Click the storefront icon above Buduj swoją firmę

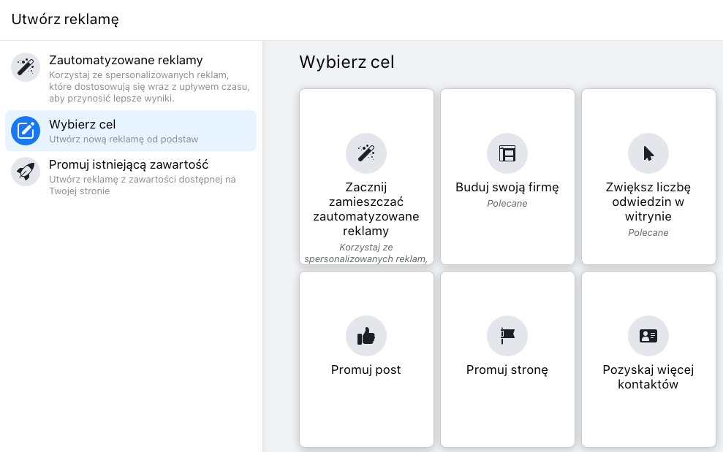[507, 153]
